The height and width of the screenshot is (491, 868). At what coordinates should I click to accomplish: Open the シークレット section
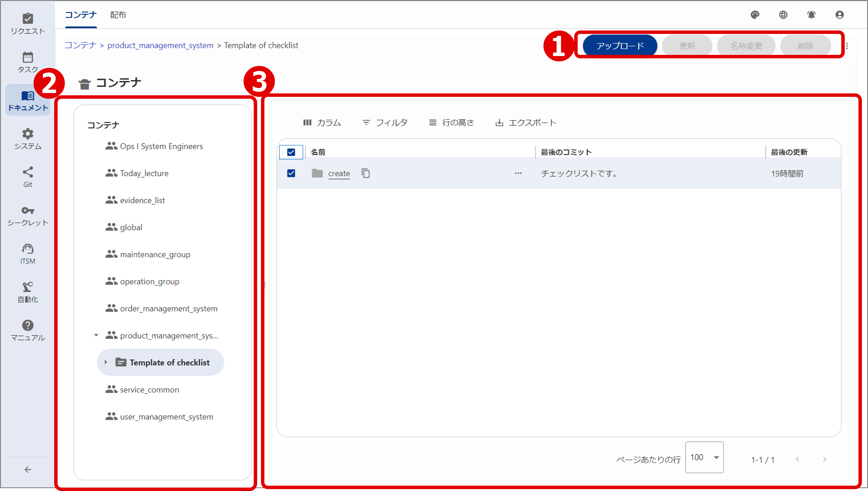tap(27, 215)
